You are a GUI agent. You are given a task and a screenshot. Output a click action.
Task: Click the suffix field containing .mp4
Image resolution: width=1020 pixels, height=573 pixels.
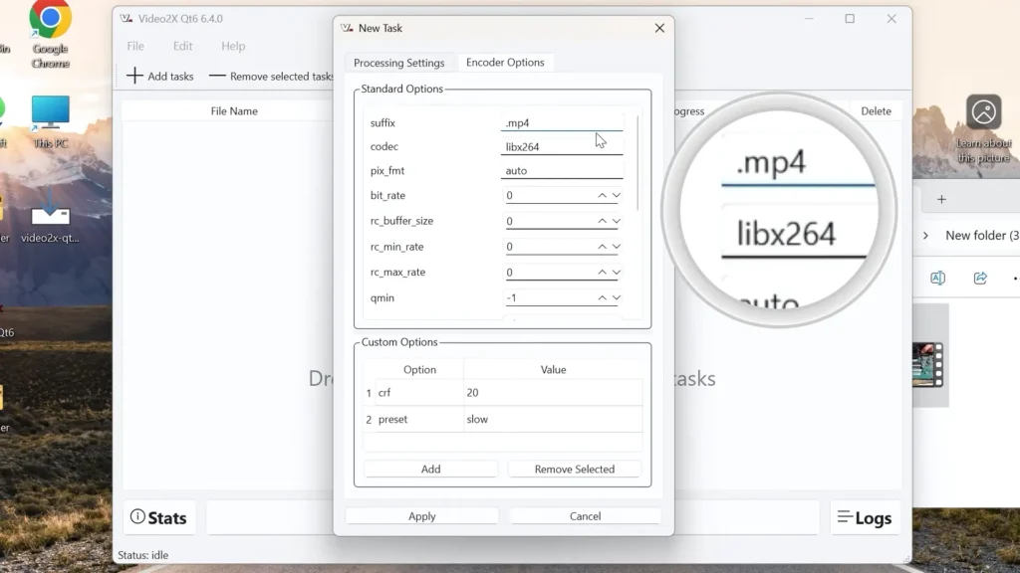click(562, 122)
